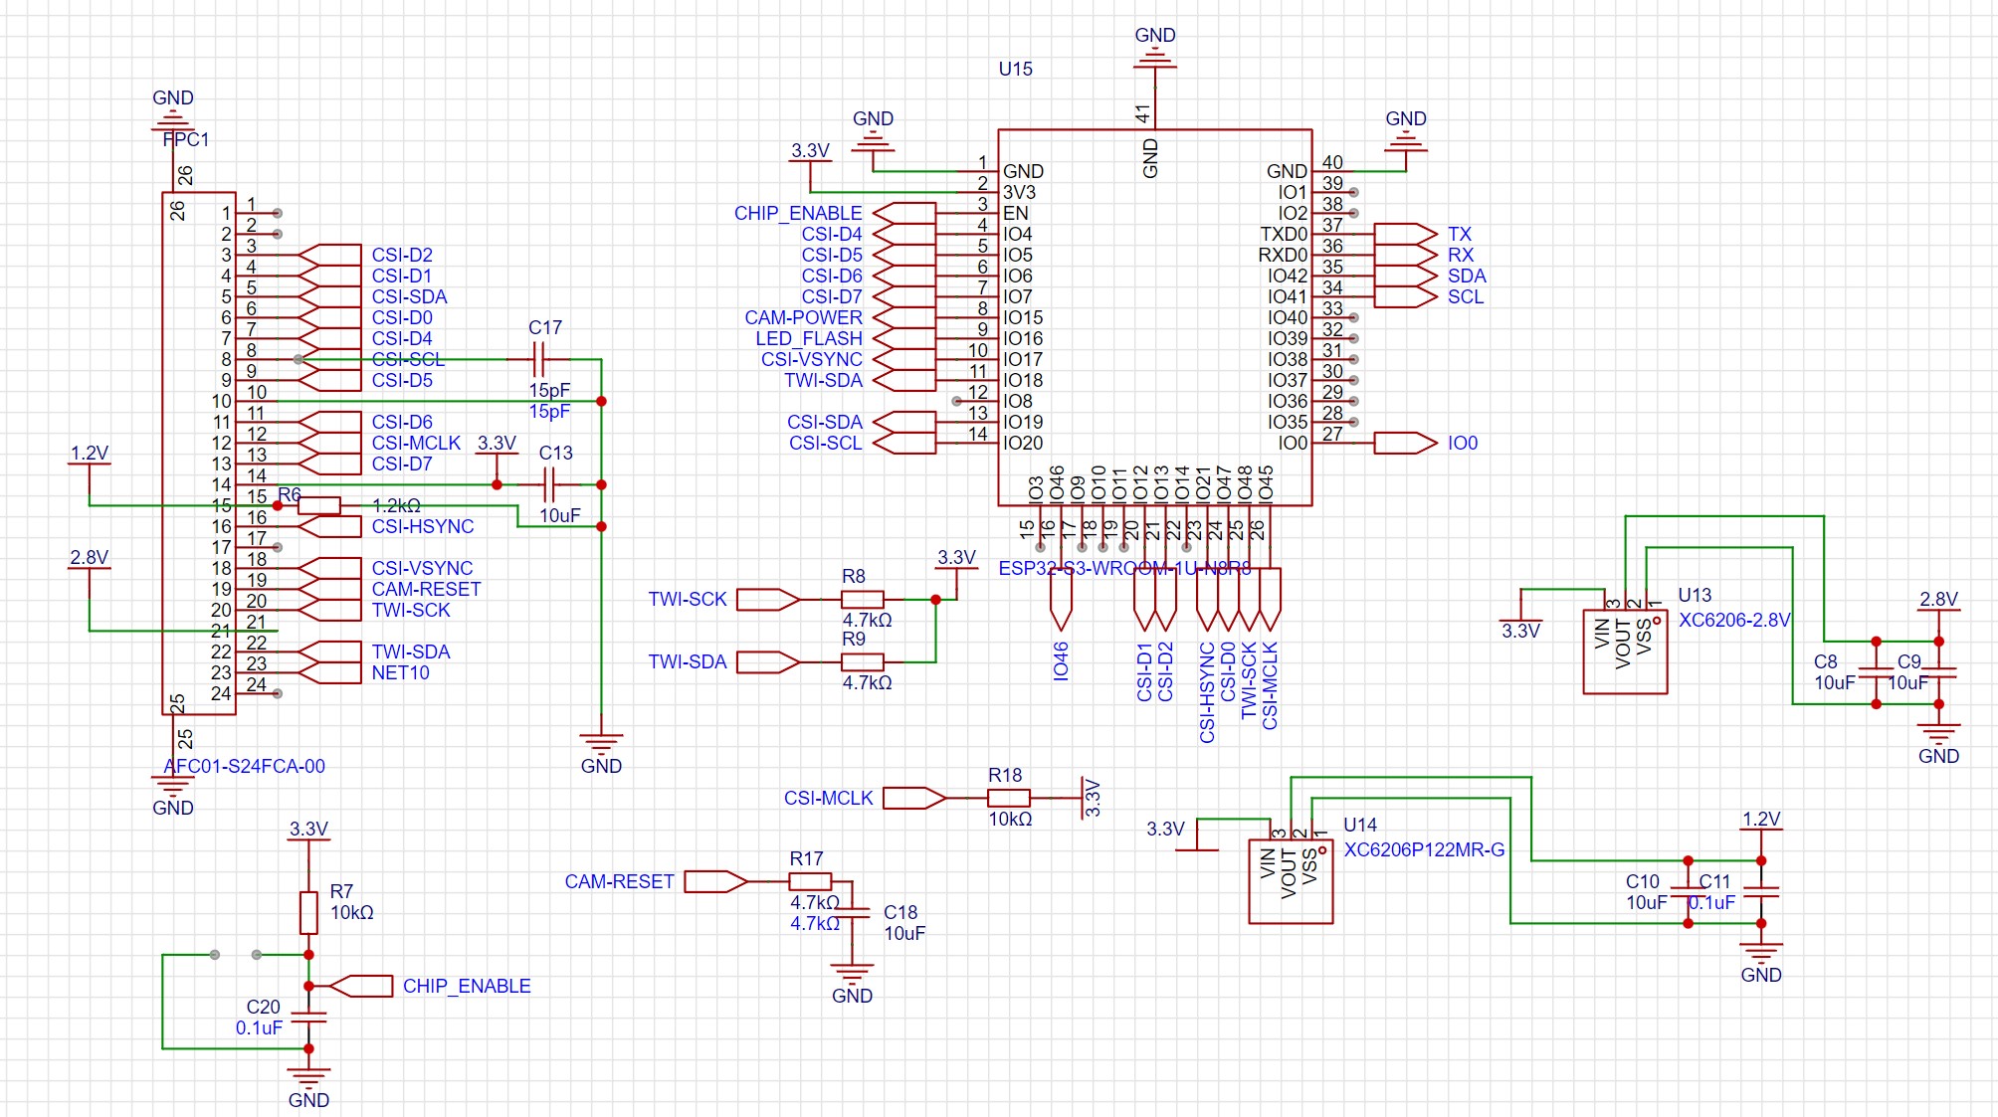Select the XC6206P122MR-G part label
Screen dimensions: 1998x1117
click(1424, 849)
